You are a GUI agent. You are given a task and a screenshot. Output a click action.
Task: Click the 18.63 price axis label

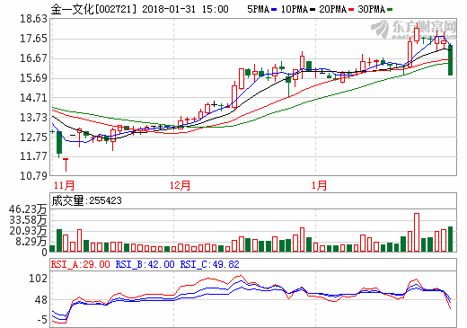coord(33,19)
